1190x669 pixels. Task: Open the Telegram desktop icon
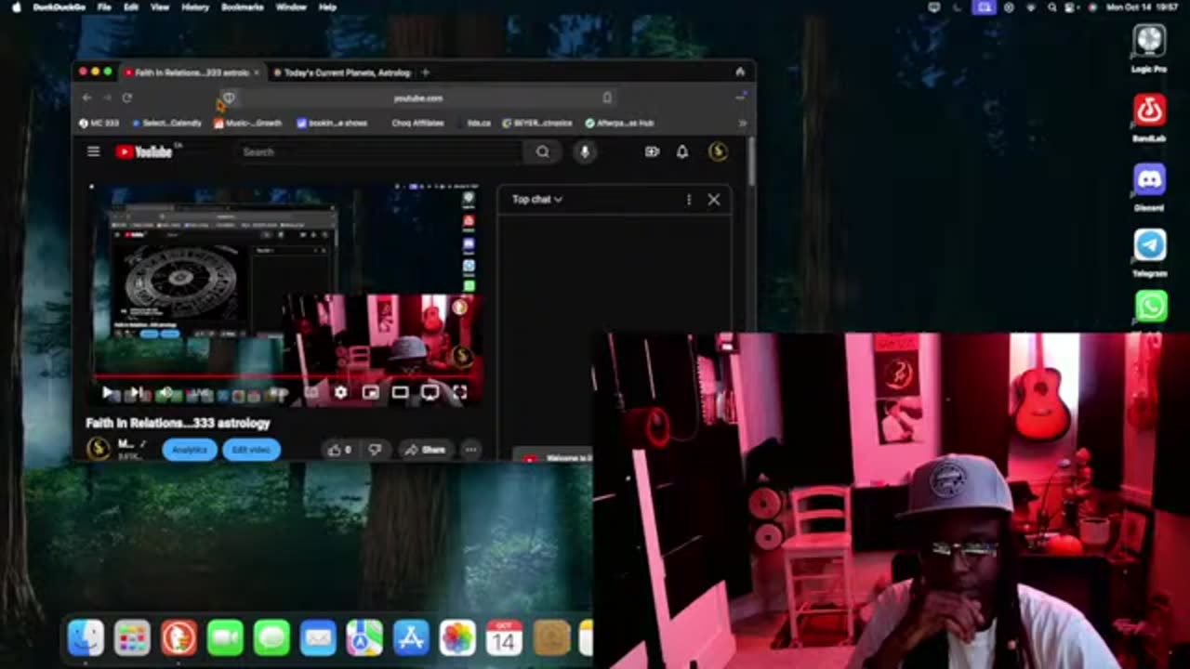click(1150, 253)
